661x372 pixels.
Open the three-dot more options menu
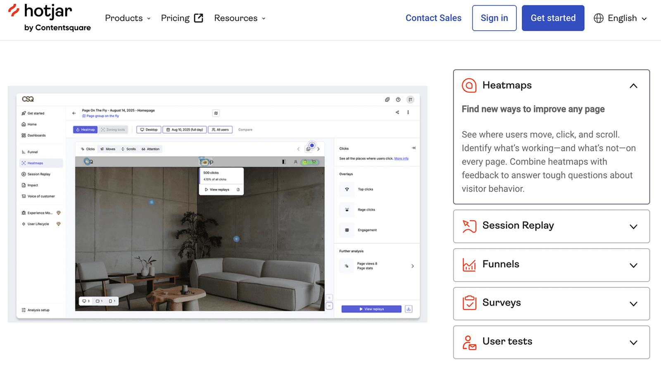pyautogui.click(x=408, y=112)
